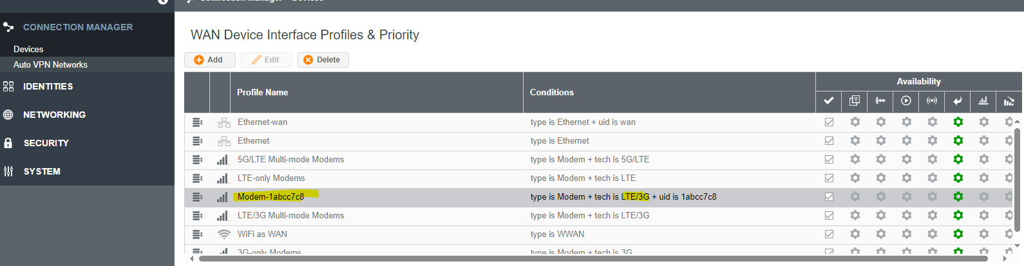Click the Networking globe icon
Image resolution: width=1024 pixels, height=266 pixels.
(8, 115)
